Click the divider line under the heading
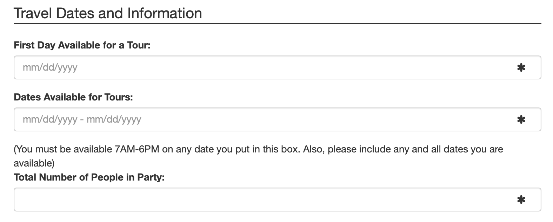This screenshot has height=222, width=553. (277, 24)
